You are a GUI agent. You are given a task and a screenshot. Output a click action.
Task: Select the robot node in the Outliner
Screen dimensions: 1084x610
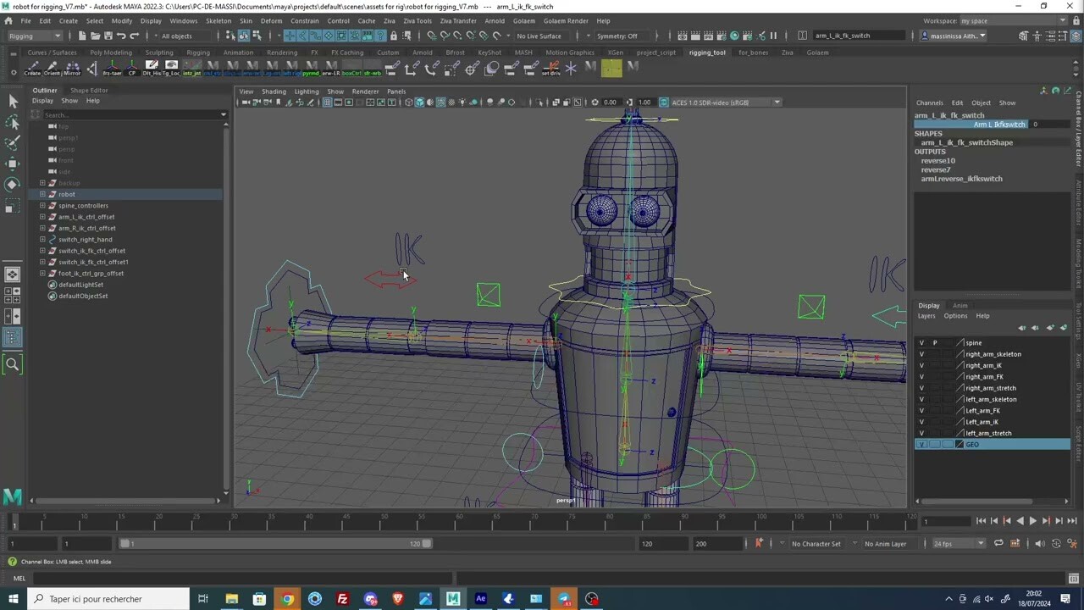(67, 194)
